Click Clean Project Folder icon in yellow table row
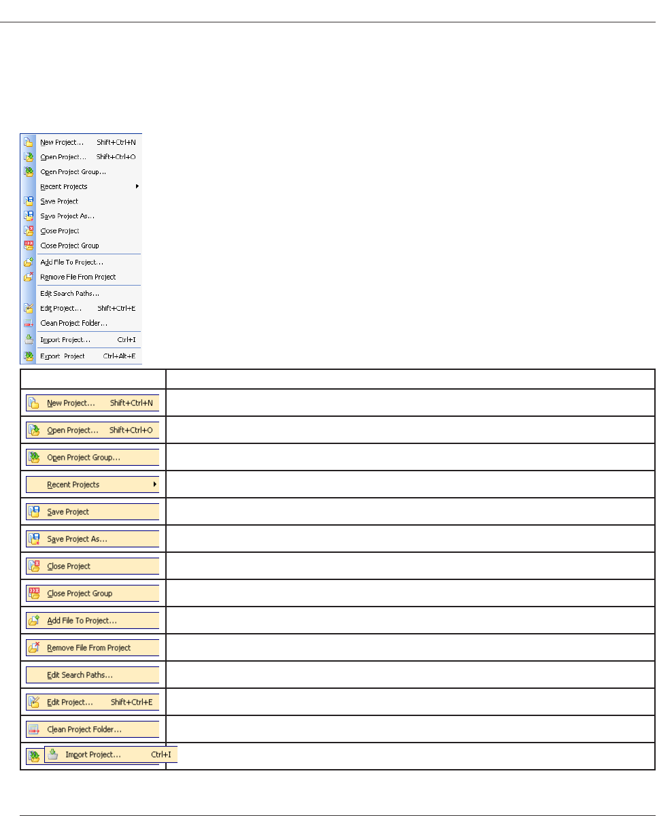657x816 pixels. click(33, 730)
